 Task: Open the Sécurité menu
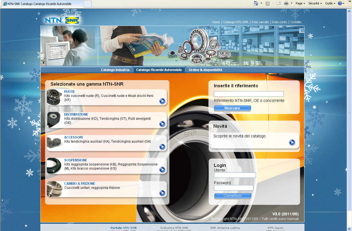click(315, 3)
